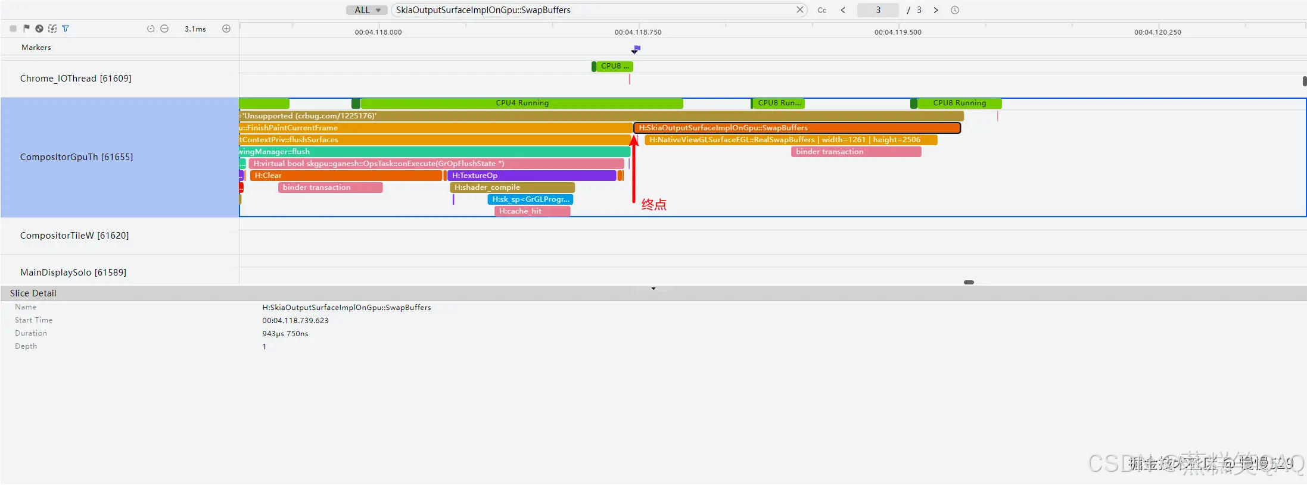
Task: Grab the small grey scrollbar handle under the tracks
Action: (x=969, y=282)
